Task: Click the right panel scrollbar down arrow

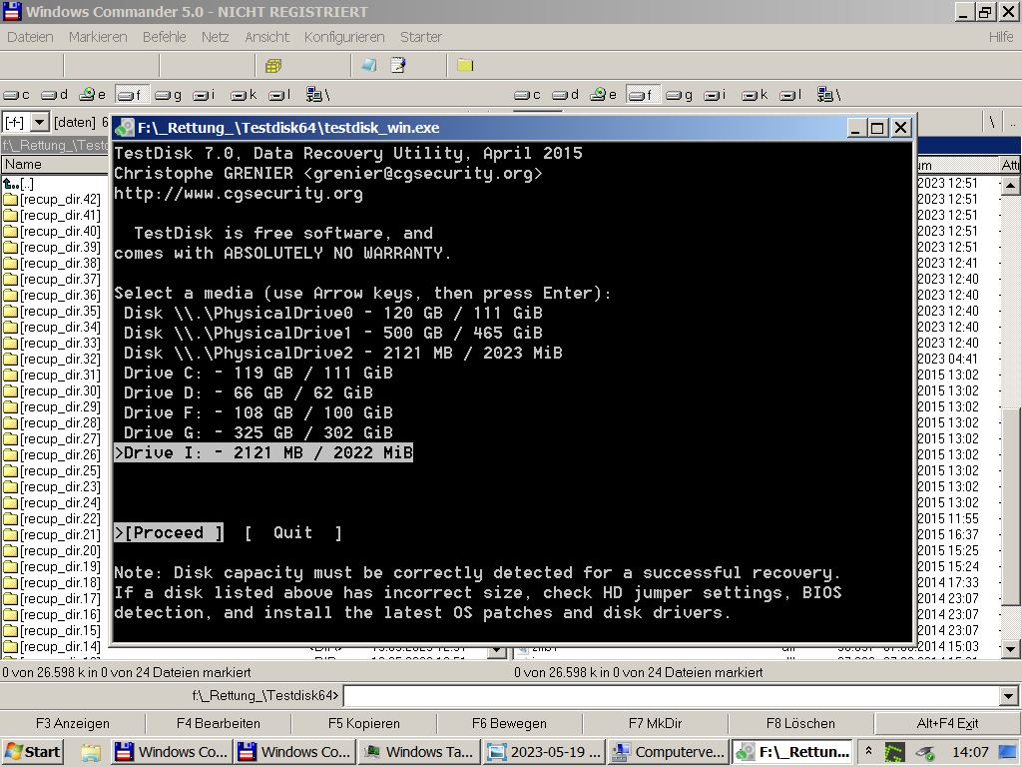Action: (x=1010, y=648)
